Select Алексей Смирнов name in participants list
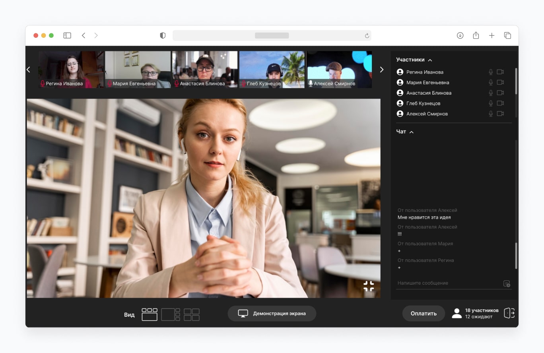 [x=427, y=114]
